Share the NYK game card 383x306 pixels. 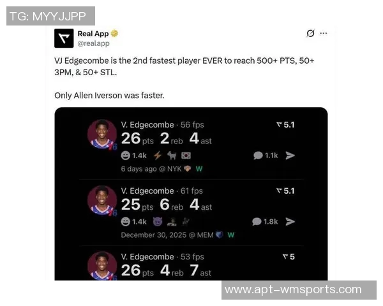[x=290, y=156]
